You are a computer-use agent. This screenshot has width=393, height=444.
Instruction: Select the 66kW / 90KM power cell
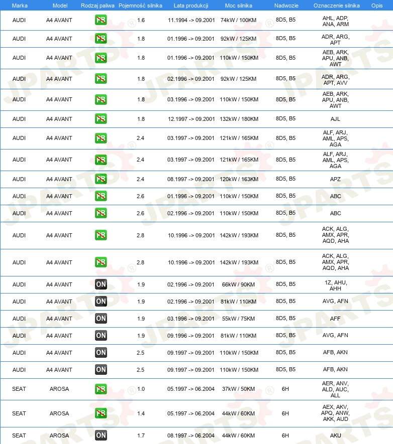pyautogui.click(x=239, y=284)
